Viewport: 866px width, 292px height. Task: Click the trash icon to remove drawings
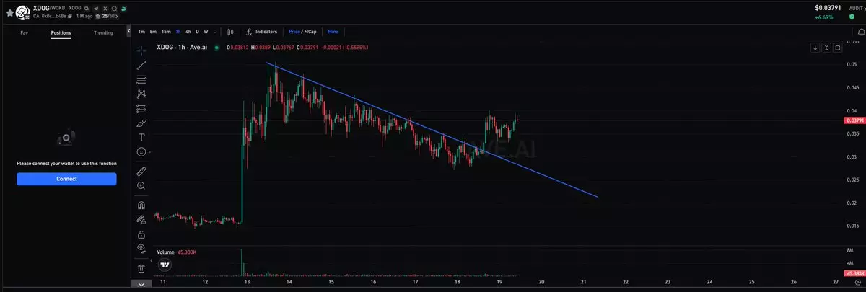141,268
